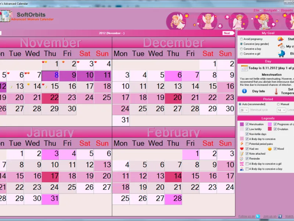Toggle the Note attached checkbox
Screen dimensions: 294x221
(x=247, y=154)
